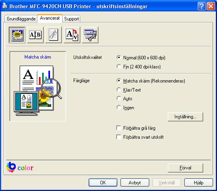
Task: Select Ingen color mode
Action: pyautogui.click(x=125, y=108)
